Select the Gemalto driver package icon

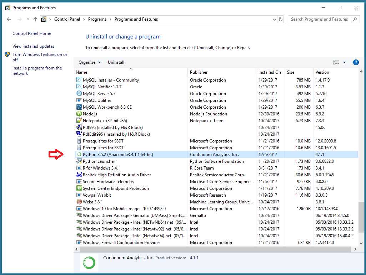[x=79, y=215]
